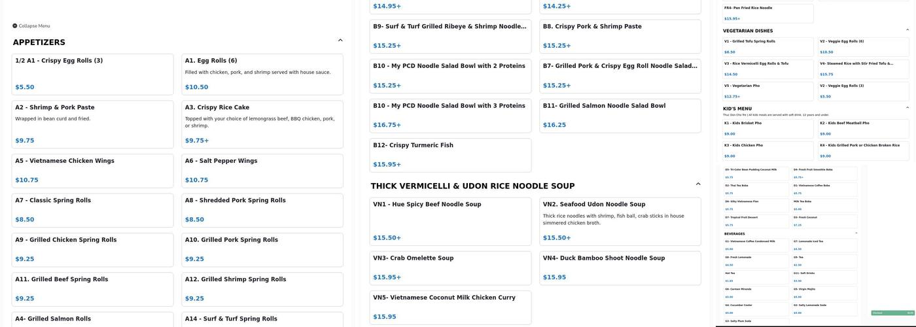Open VN2. Seafood Udon Noodle Soup
This screenshot has width=916, height=327.
(x=620, y=222)
